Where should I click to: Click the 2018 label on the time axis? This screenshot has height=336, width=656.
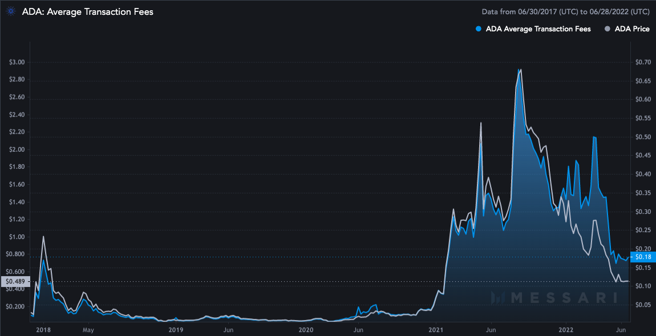coord(43,330)
